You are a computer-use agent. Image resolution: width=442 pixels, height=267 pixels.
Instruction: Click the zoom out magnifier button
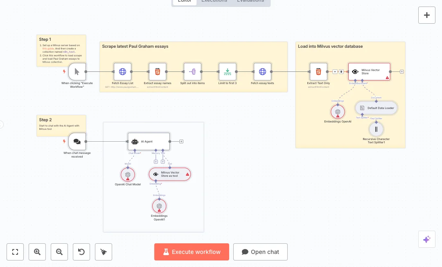[x=59, y=252]
